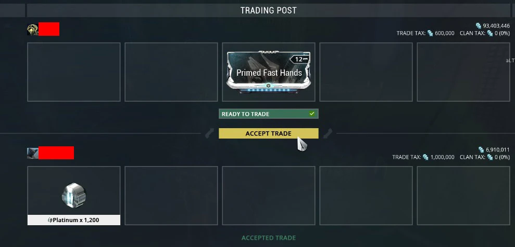
Task: Select the second empty slot in top trade row
Action: pyautogui.click(x=171, y=72)
